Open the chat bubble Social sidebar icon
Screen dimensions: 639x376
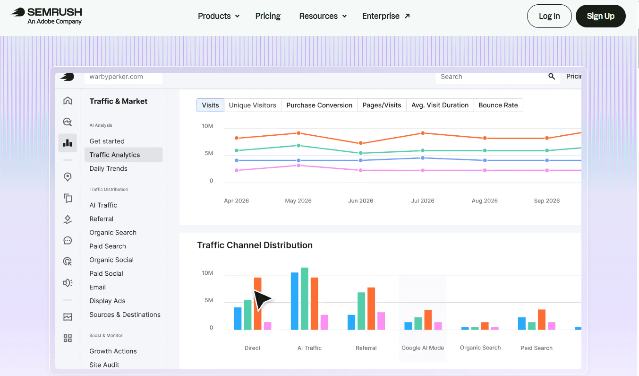click(68, 240)
